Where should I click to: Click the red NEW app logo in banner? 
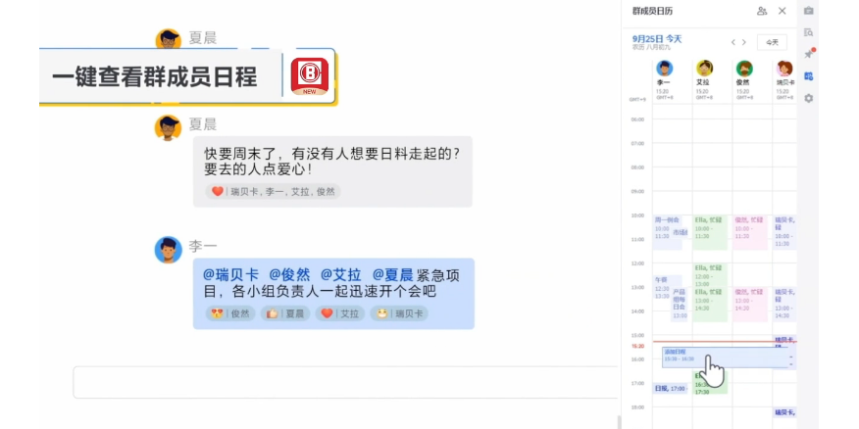coord(310,75)
